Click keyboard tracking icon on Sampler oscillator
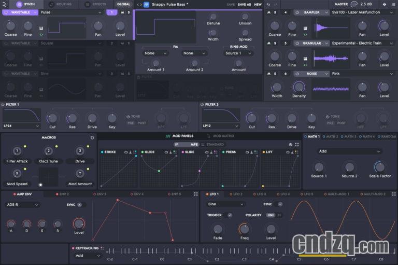This screenshot has width=398, height=265. (x=305, y=28)
